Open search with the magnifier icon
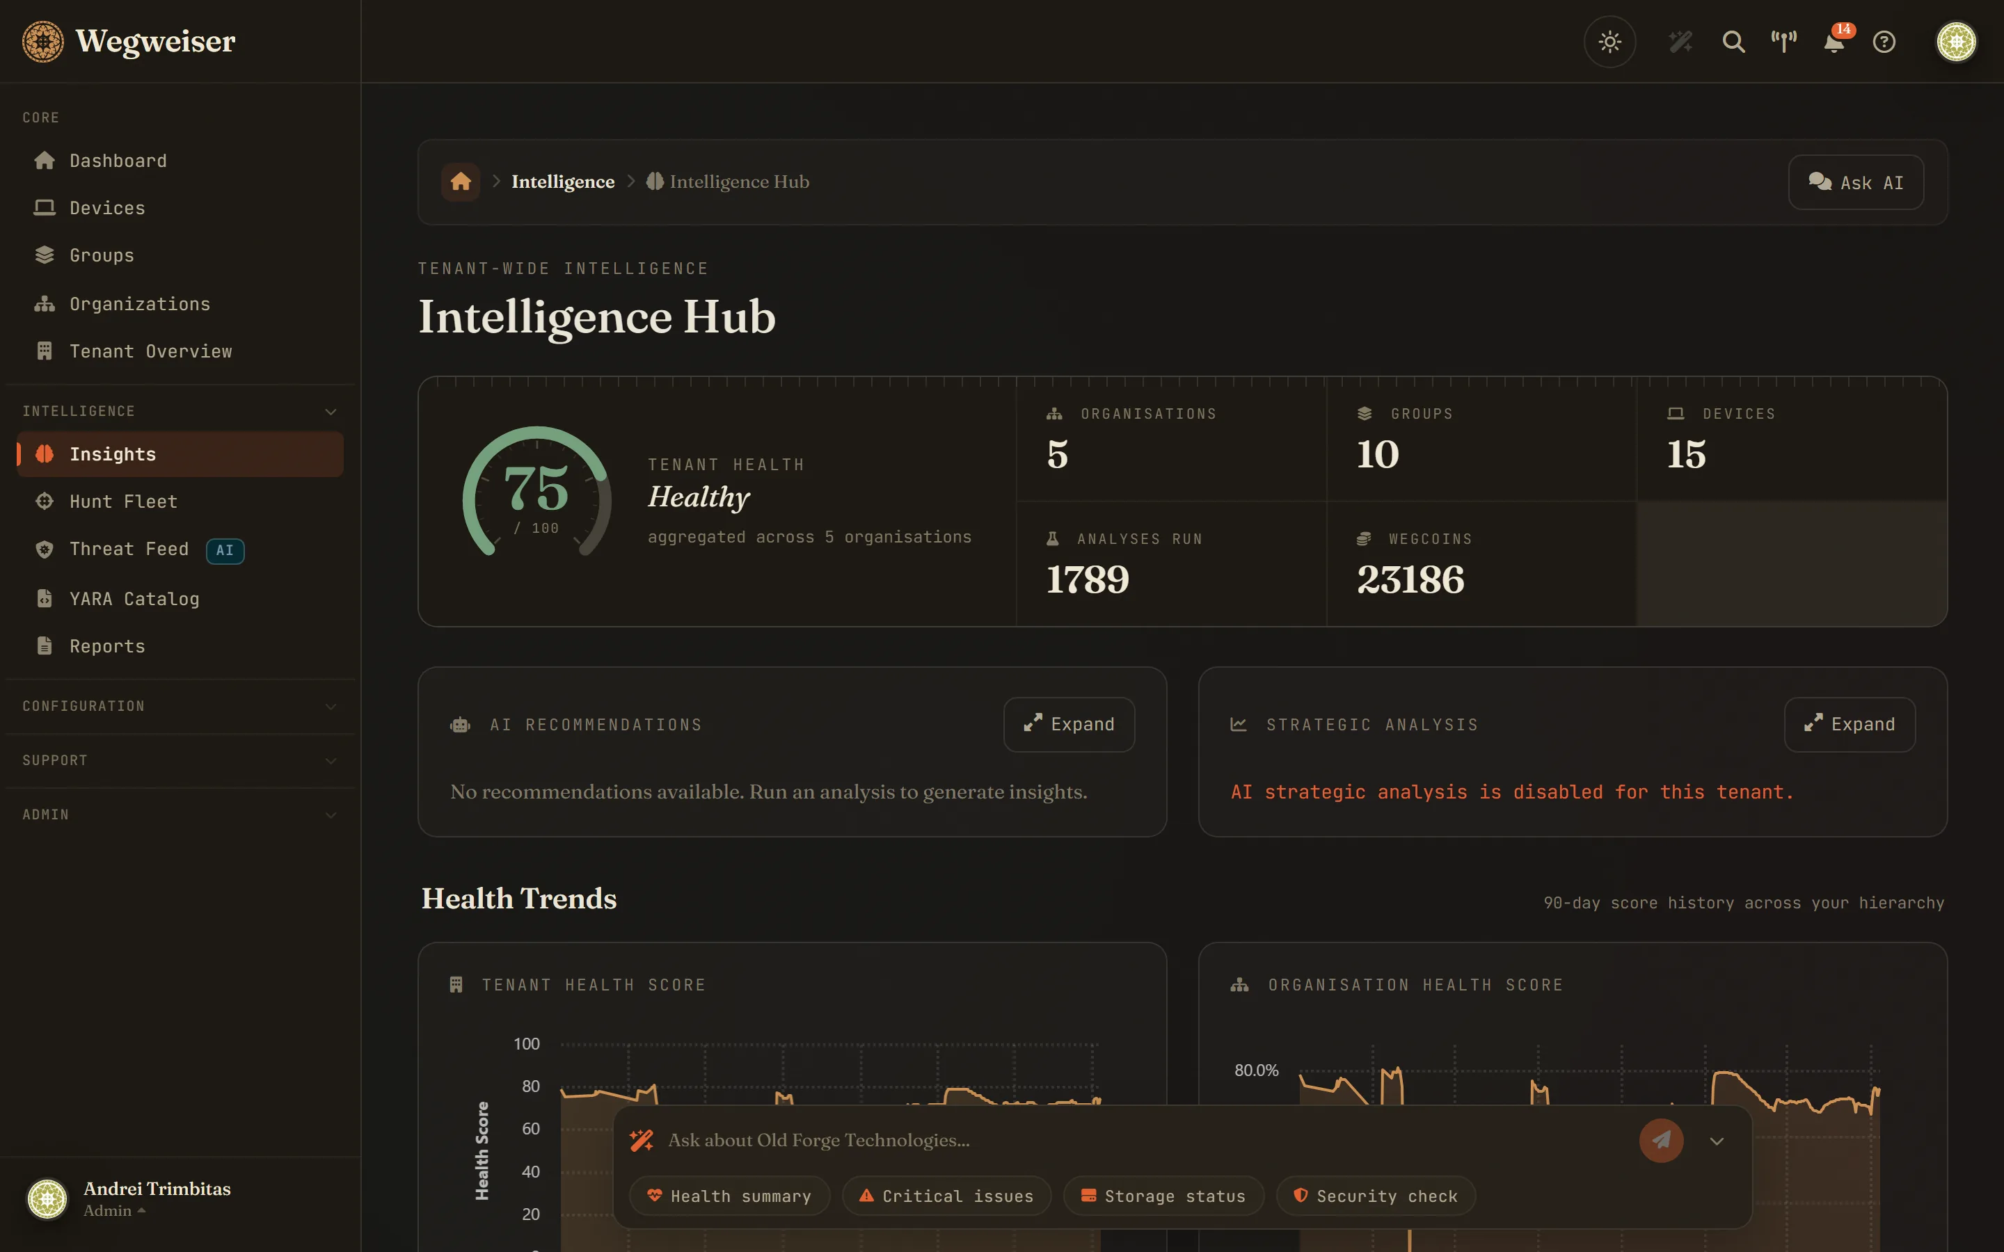This screenshot has width=2004, height=1252. 1733,42
